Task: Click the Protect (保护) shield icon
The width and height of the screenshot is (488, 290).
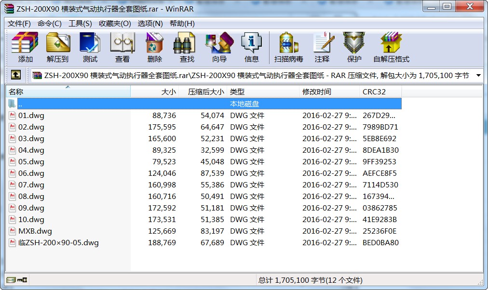Action: click(354, 47)
